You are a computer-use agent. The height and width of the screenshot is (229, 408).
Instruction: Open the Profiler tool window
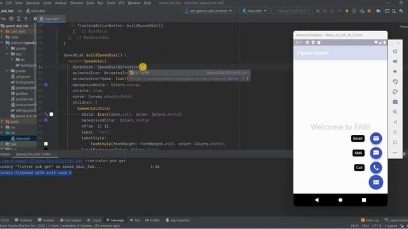(x=152, y=220)
